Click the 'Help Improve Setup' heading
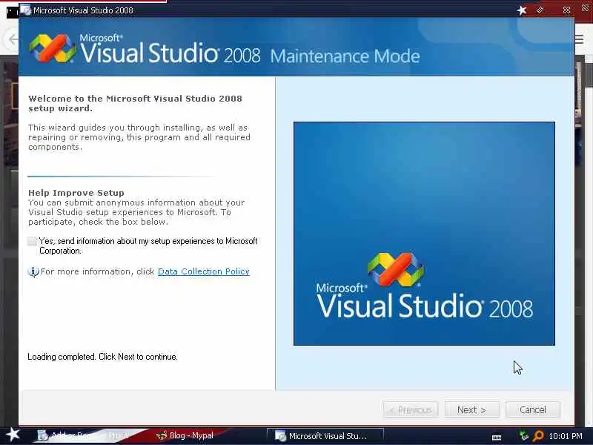This screenshot has width=593, height=445. 76,193
